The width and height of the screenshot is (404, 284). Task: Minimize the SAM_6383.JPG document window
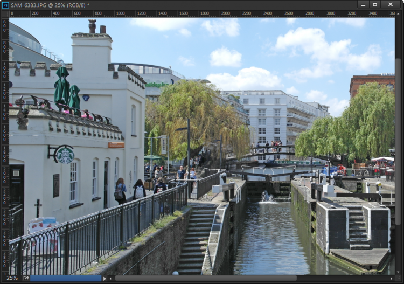[359, 5]
